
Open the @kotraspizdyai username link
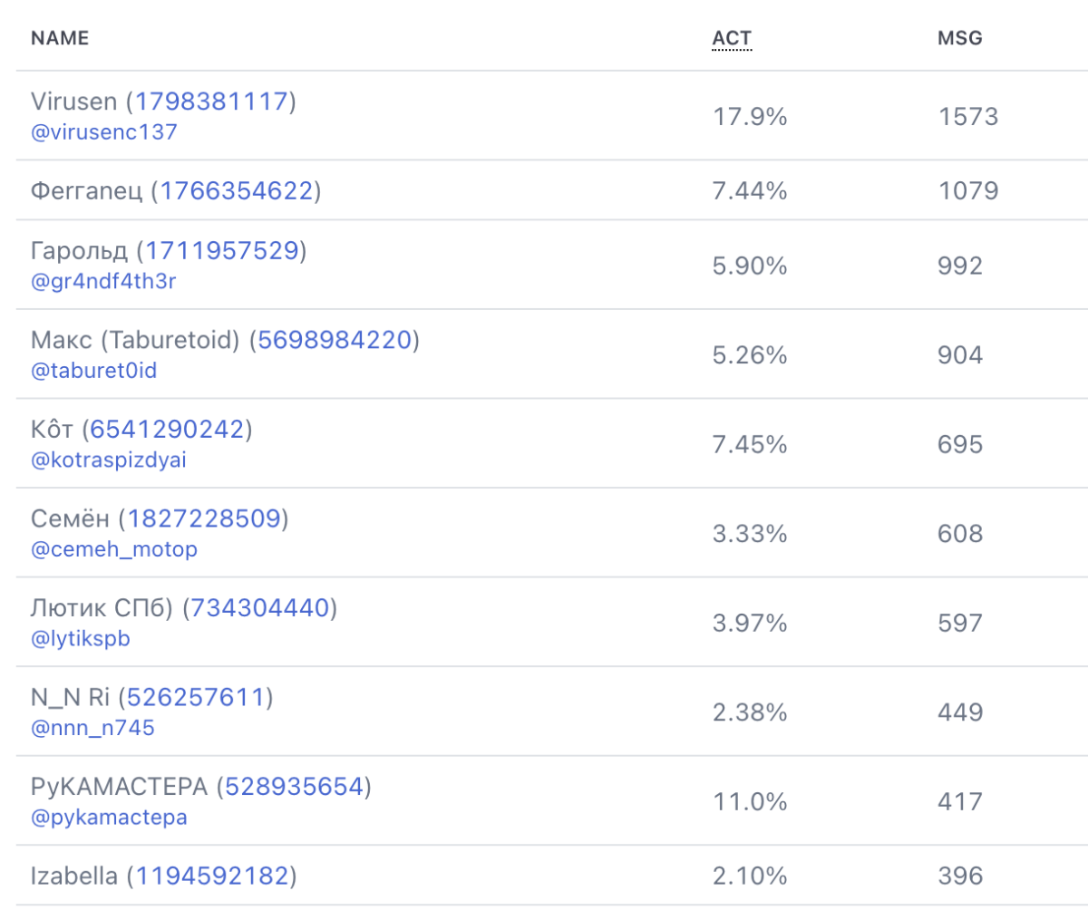109,460
